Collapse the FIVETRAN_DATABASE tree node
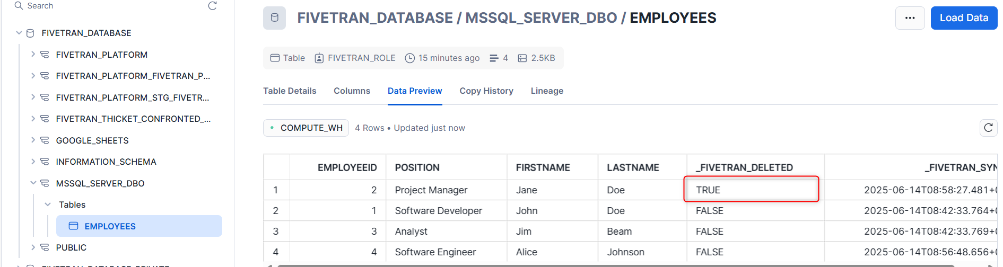Viewport: 1003px width, 267px height. coord(19,33)
